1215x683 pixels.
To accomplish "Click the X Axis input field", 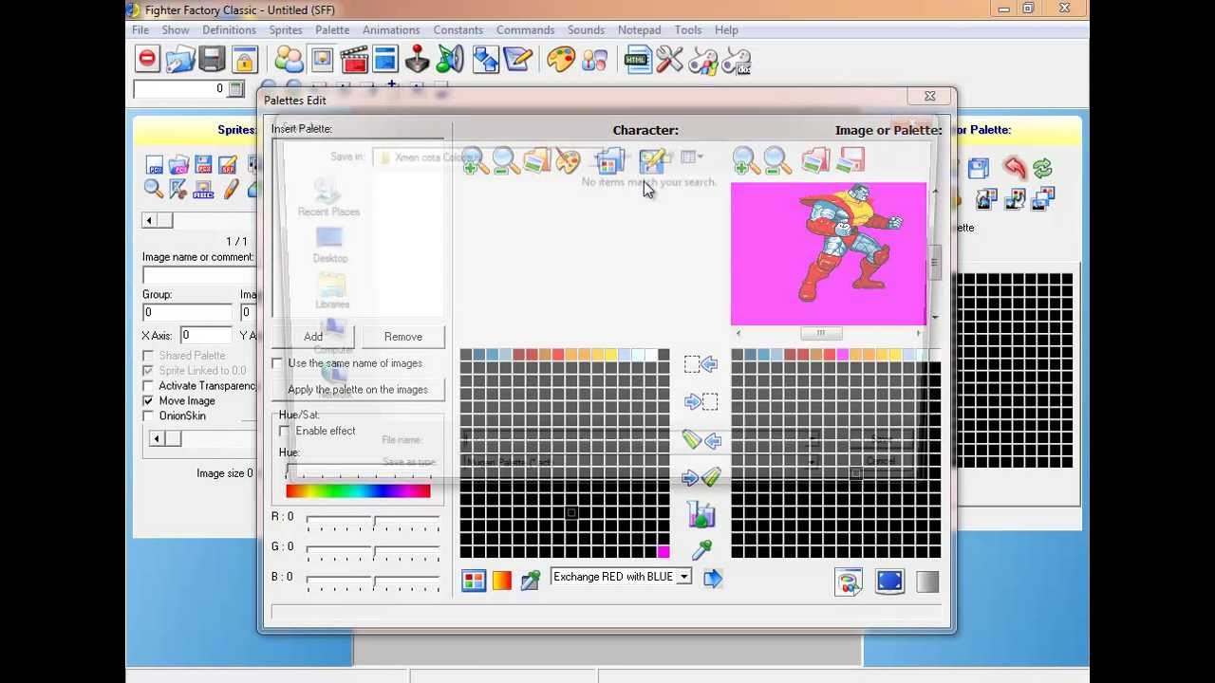I will 205,335.
